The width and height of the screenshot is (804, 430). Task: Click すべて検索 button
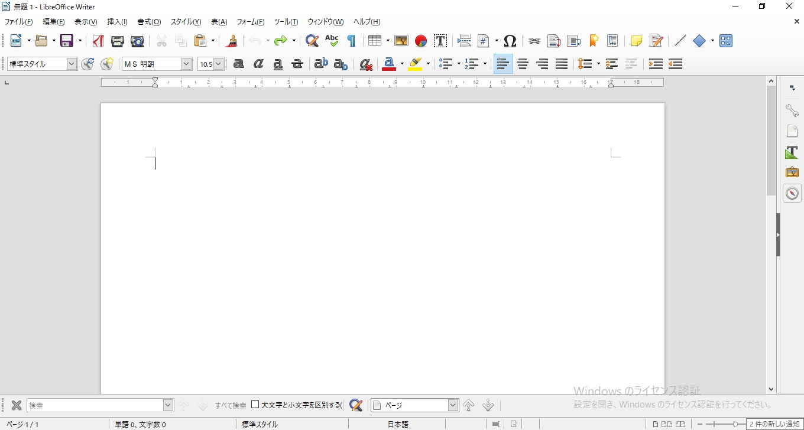(x=231, y=405)
